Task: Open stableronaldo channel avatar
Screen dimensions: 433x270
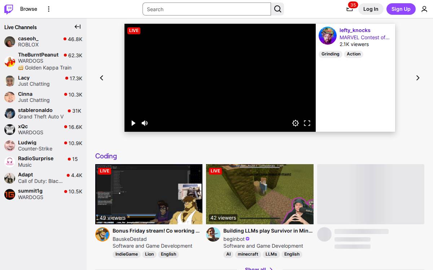Action: pos(10,113)
